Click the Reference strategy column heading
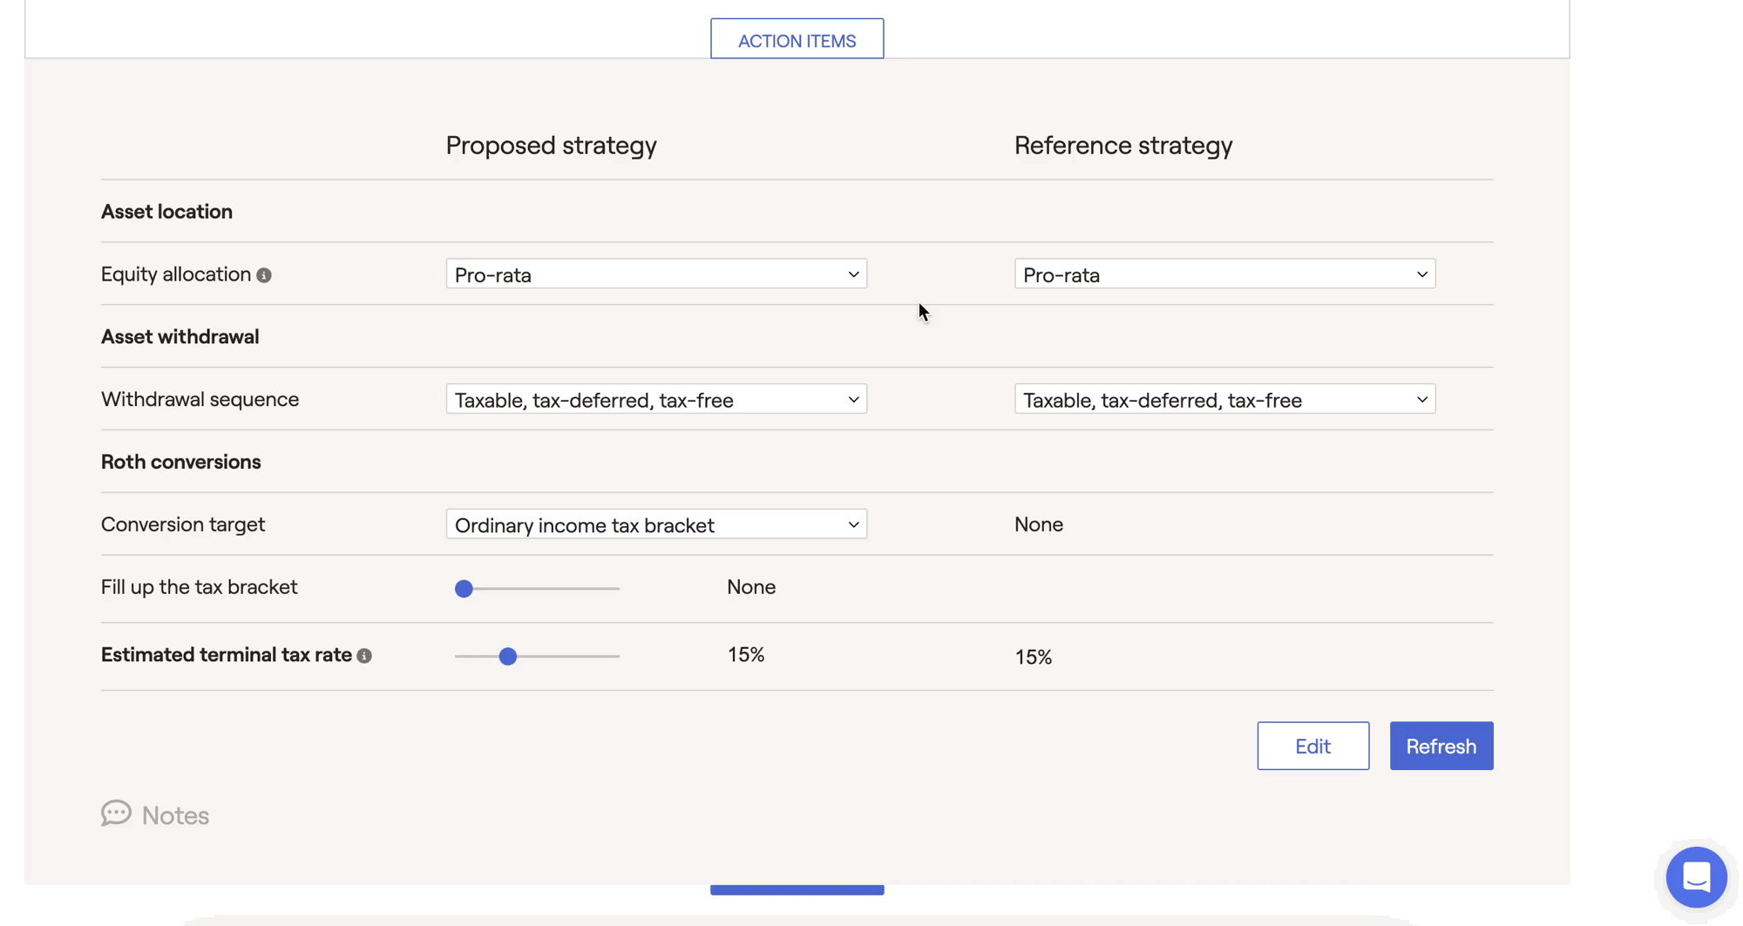Viewport: 1743px width, 926px height. [1122, 145]
